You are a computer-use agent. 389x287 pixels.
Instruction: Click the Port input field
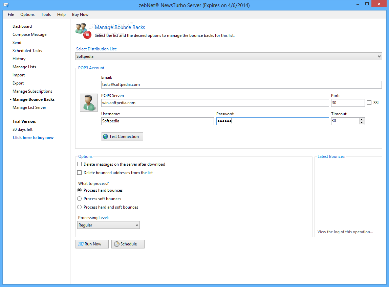(348, 103)
